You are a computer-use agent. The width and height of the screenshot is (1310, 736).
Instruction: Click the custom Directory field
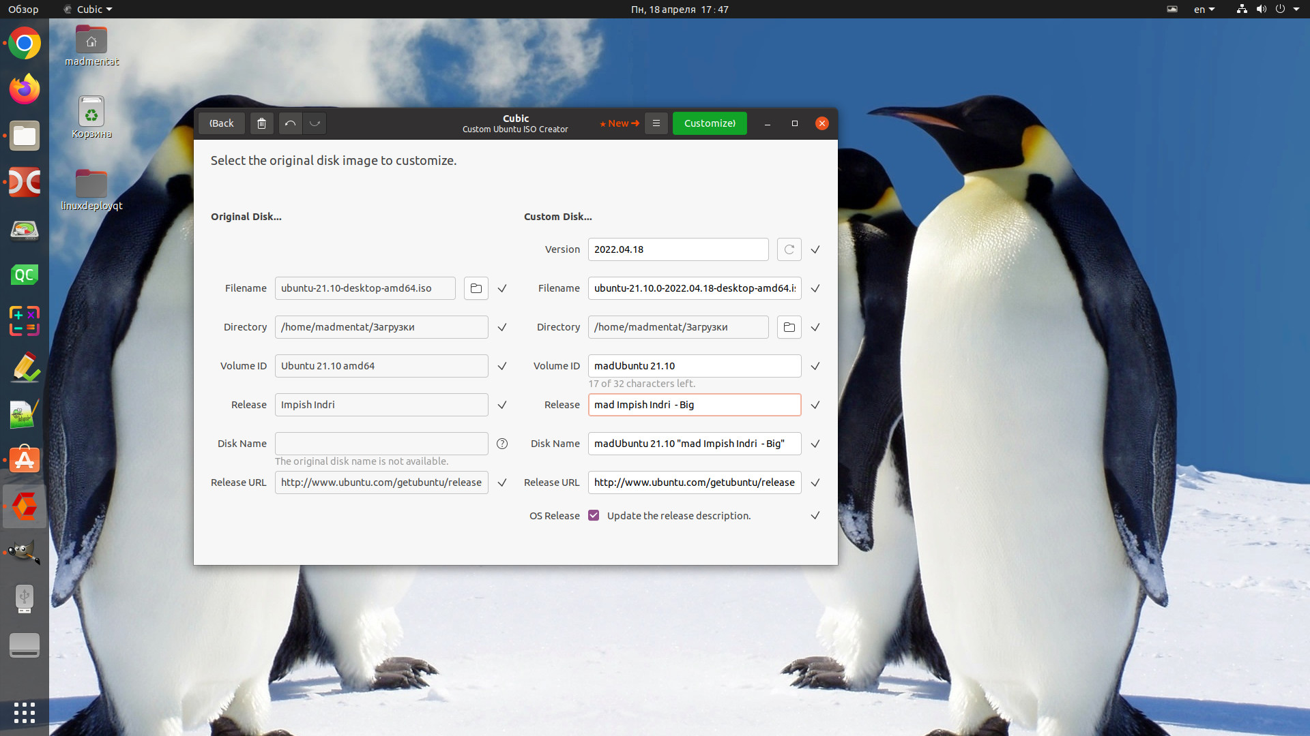point(678,327)
